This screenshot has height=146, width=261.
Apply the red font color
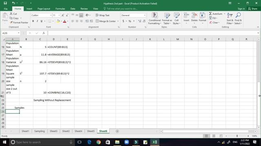64,21
